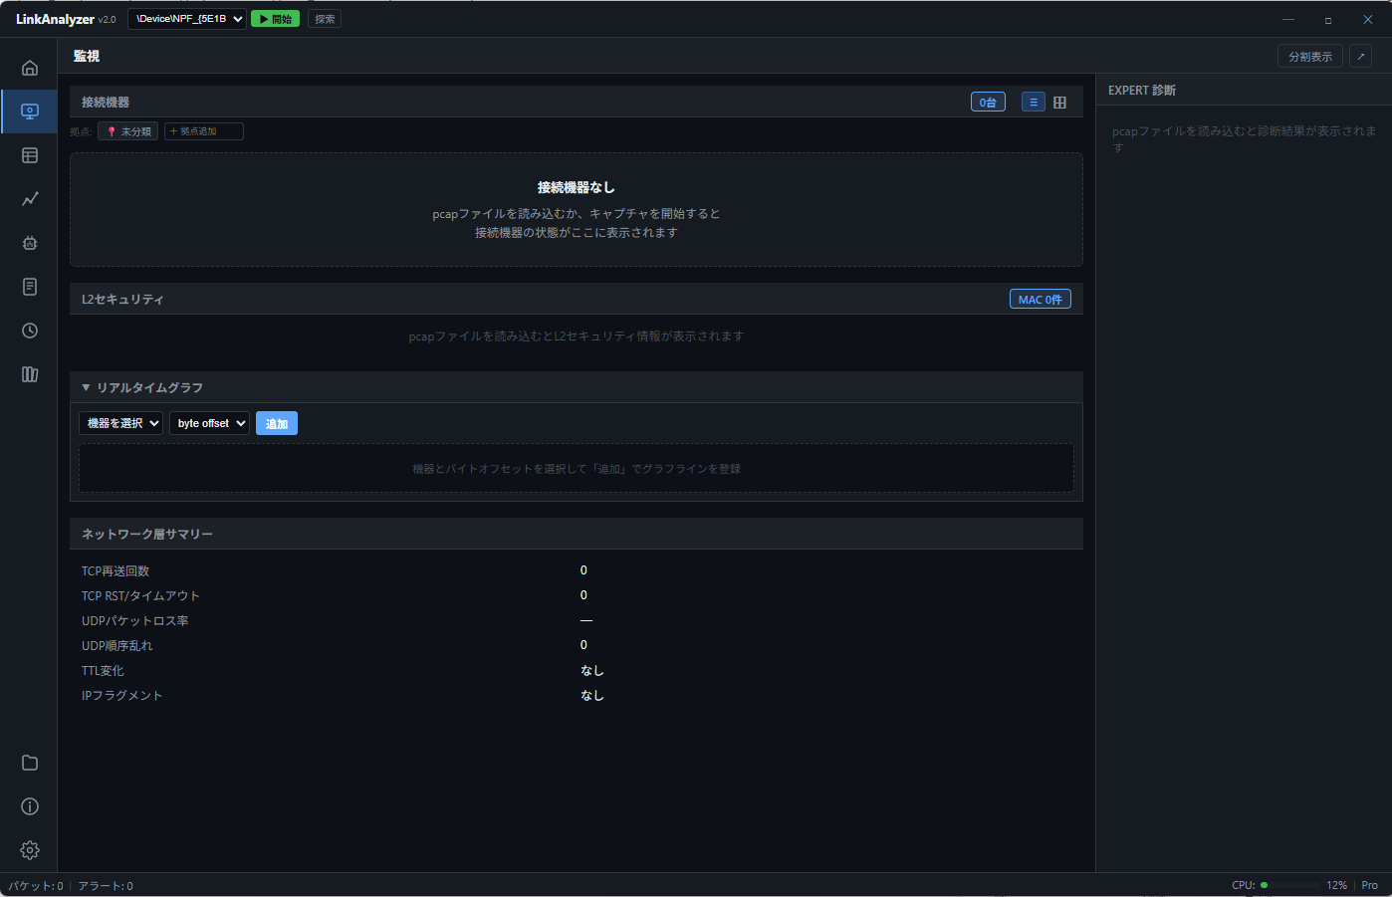The height and width of the screenshot is (897, 1392).
Task: Click the pop-out arrow icon beside 分割表示
Action: (x=1361, y=57)
